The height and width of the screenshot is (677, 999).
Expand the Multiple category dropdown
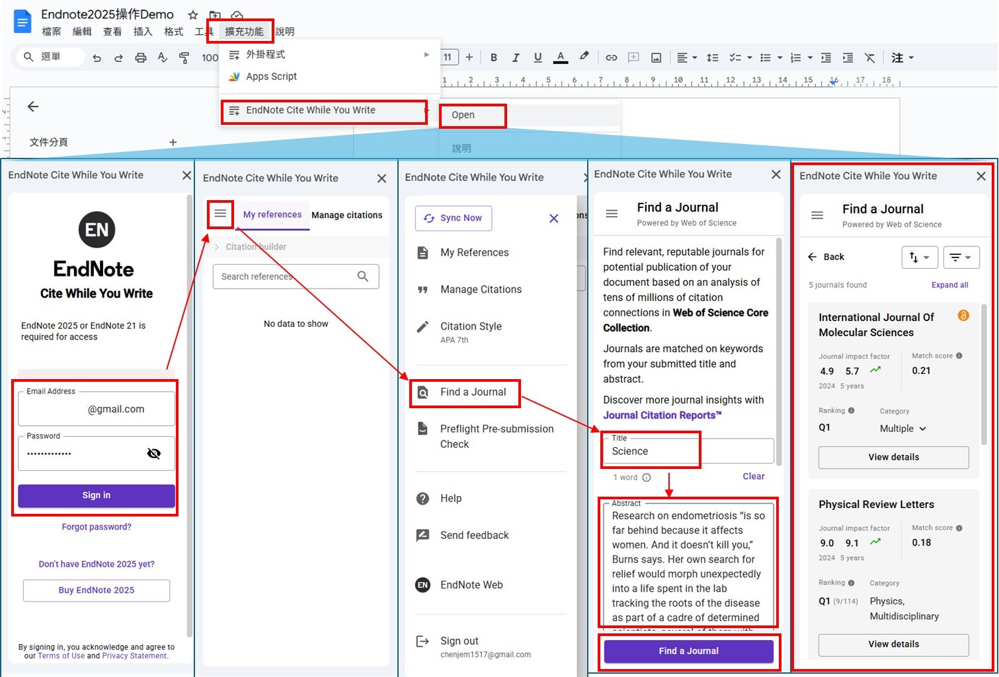[902, 429]
